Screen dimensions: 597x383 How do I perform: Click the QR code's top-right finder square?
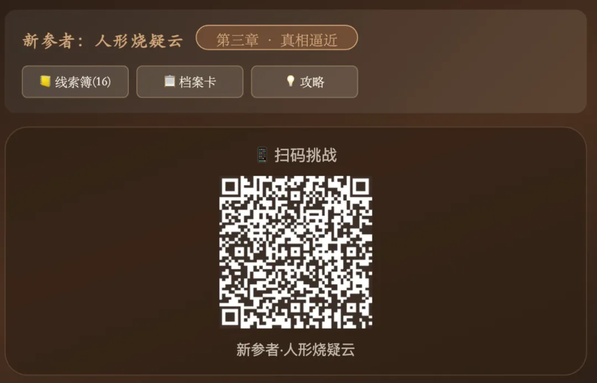coord(361,187)
